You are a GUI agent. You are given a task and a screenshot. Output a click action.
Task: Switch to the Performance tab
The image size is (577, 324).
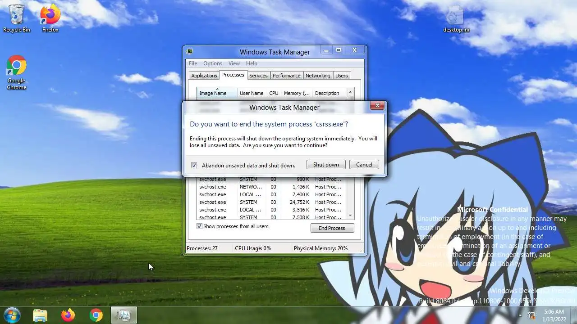coord(286,76)
